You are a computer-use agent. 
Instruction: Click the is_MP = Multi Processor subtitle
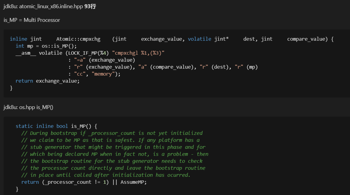pyautogui.click(x=31, y=20)
